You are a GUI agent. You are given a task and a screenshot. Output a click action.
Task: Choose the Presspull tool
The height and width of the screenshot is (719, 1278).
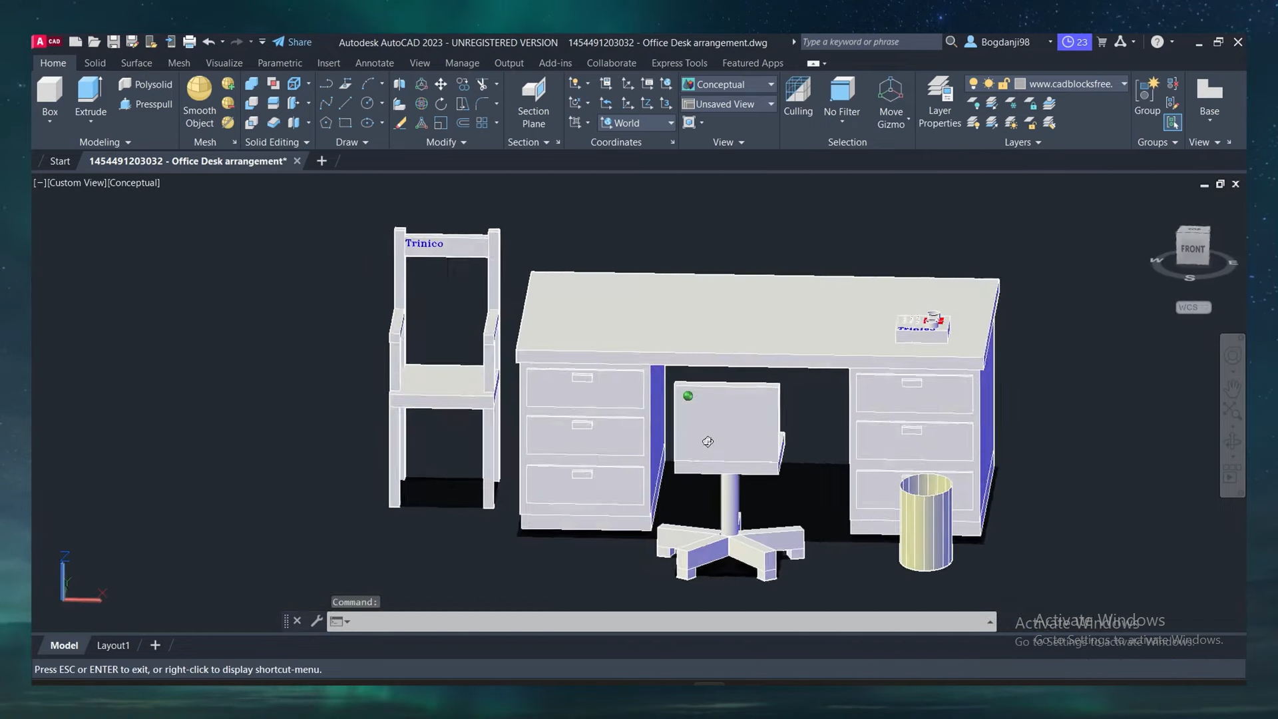point(145,104)
